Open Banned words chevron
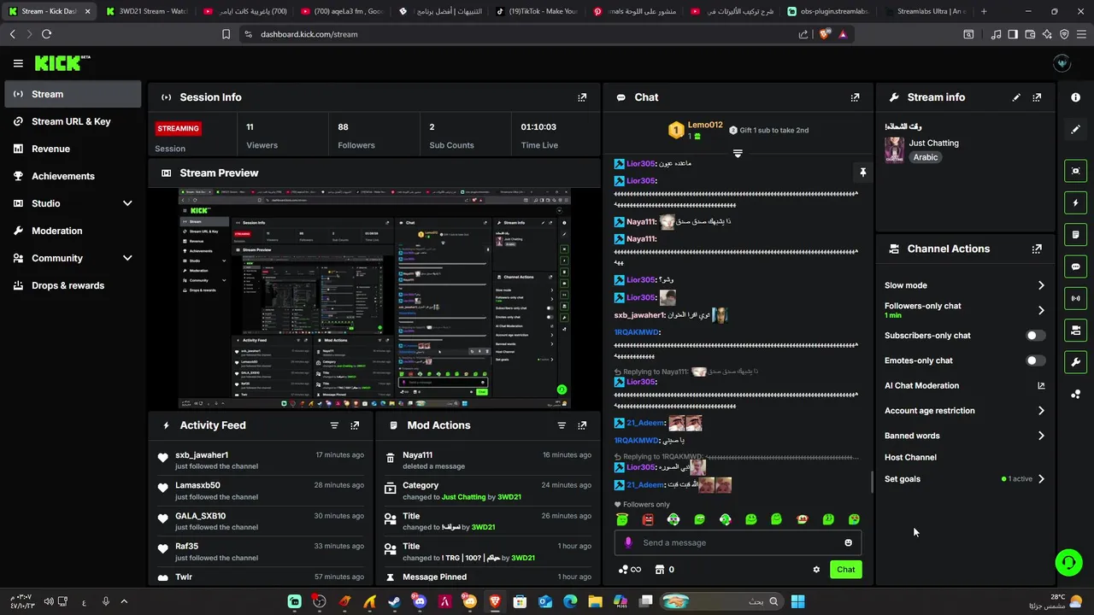This screenshot has height=615, width=1094. coord(1041,436)
